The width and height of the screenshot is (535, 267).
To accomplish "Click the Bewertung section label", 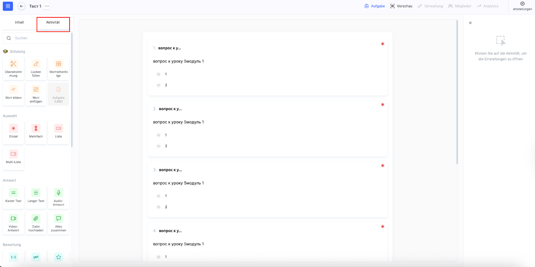I will pos(12,245).
